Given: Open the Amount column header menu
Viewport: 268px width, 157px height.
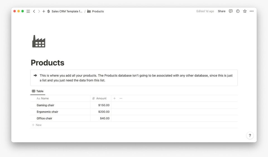Looking at the screenshot, I should [x=101, y=98].
